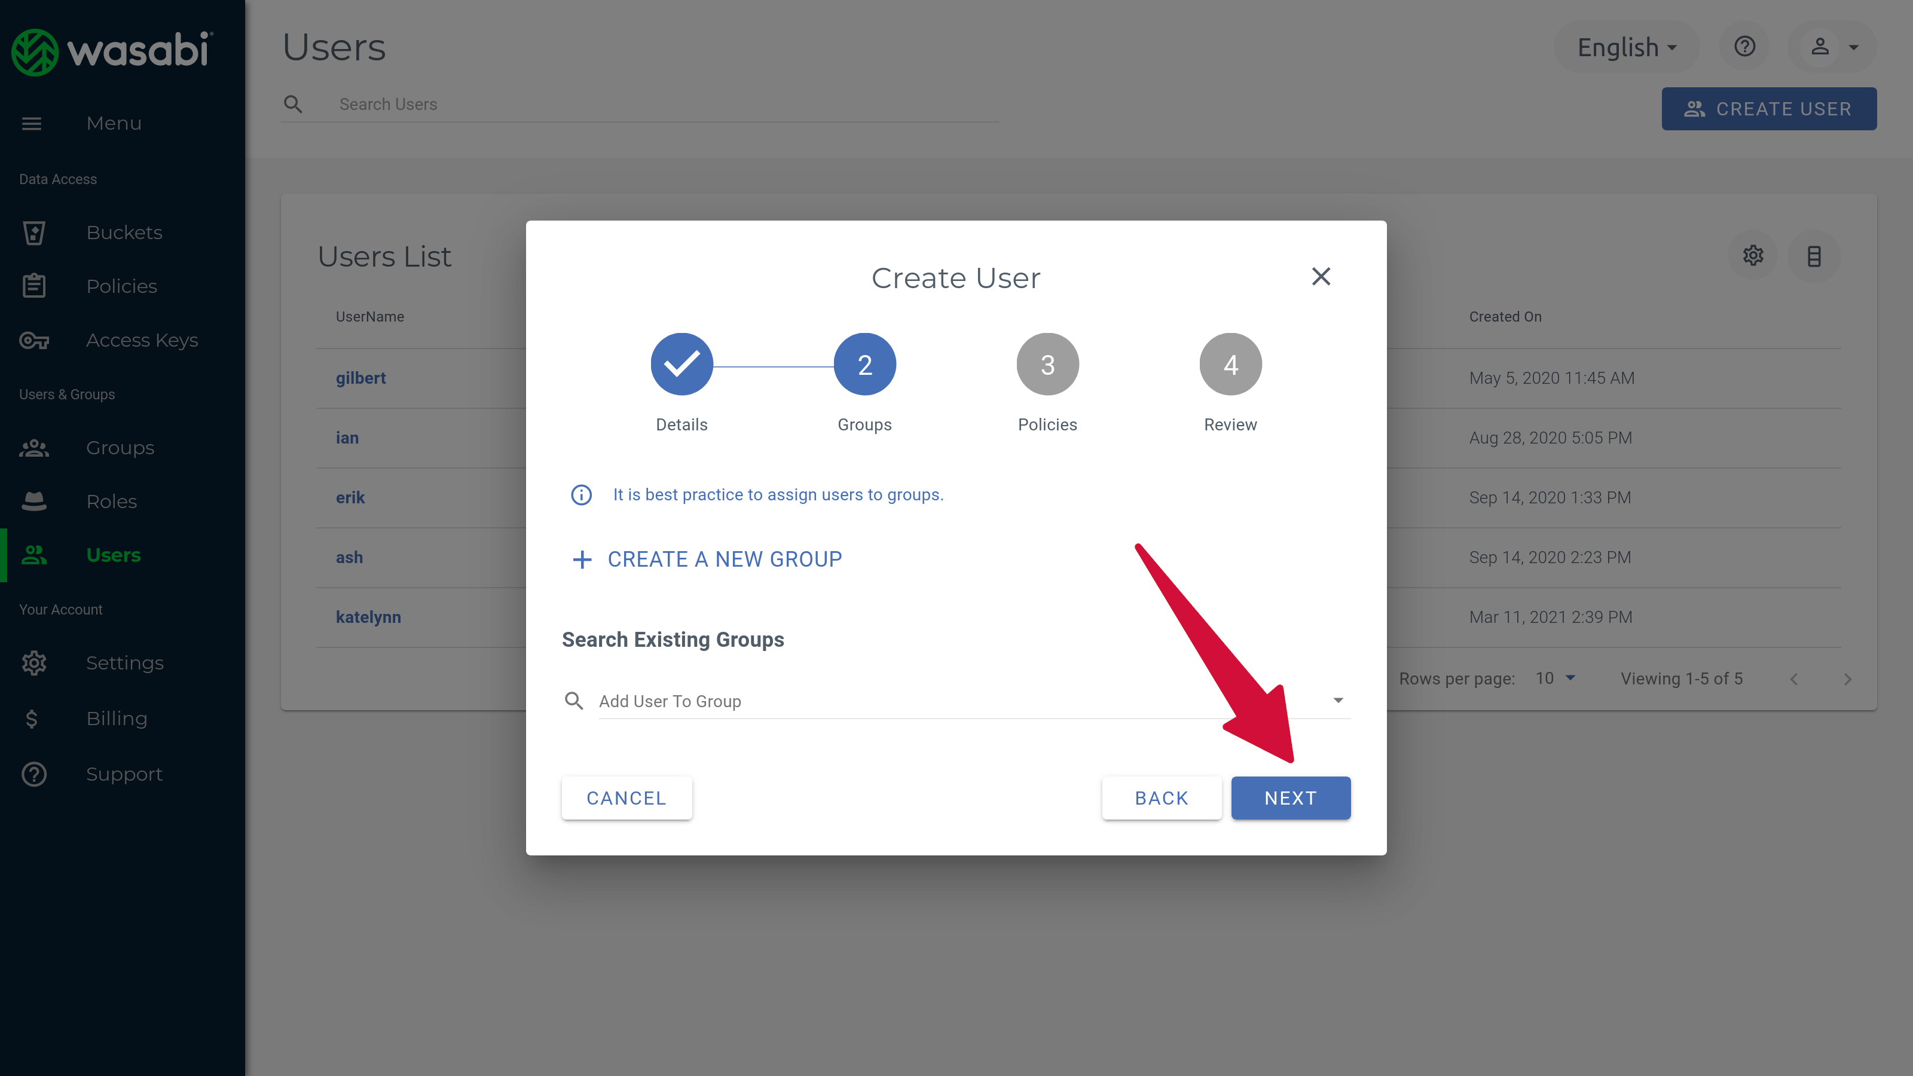The height and width of the screenshot is (1076, 1913).
Task: Select the Policies step 3 tab
Action: coord(1047,365)
